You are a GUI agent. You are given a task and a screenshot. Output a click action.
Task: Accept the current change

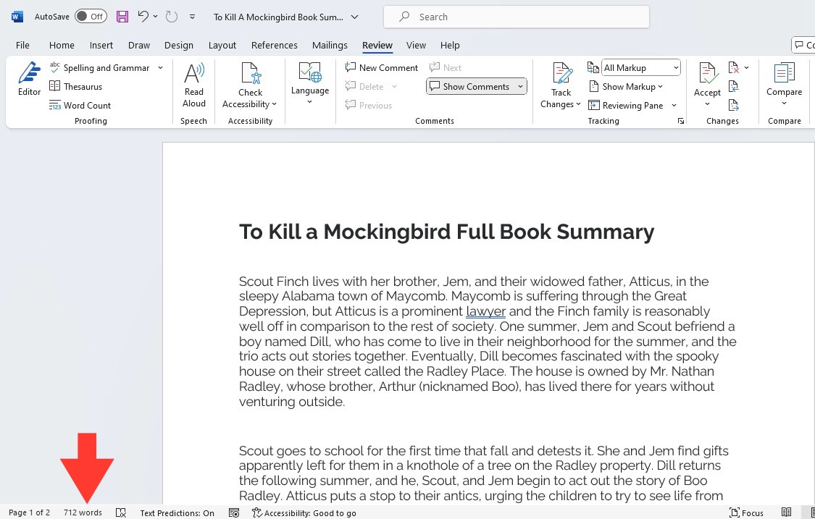707,79
